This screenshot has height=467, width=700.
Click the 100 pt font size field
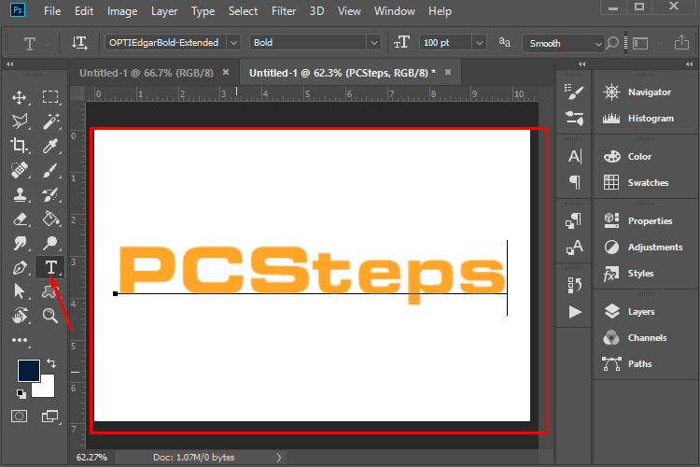pos(445,42)
